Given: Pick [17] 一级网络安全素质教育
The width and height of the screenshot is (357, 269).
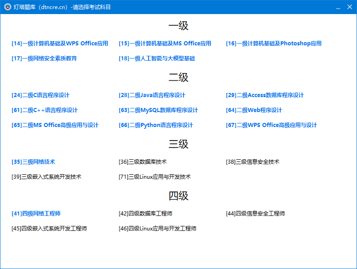Looking at the screenshot, I should pos(44,59).
